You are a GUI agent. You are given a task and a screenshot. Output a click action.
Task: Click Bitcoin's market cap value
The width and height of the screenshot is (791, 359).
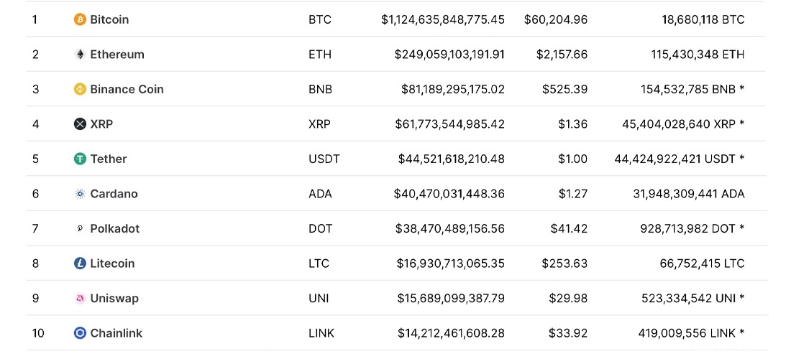click(x=443, y=19)
